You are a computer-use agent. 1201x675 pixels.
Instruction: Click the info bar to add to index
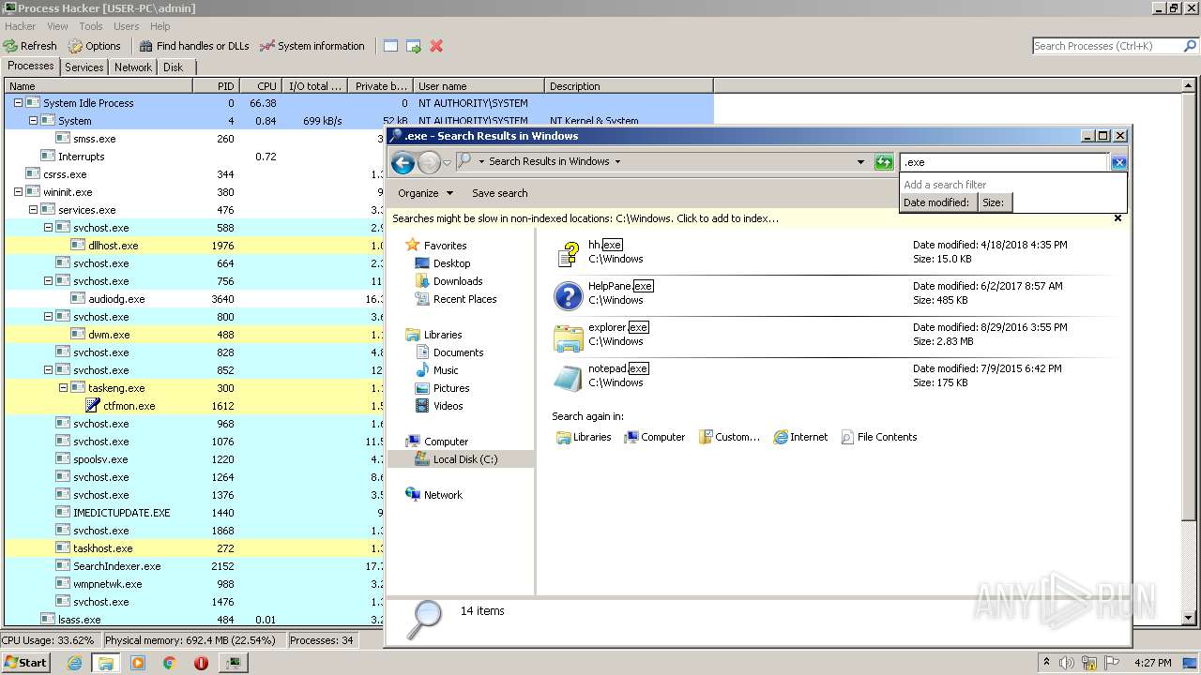pyautogui.click(x=585, y=218)
